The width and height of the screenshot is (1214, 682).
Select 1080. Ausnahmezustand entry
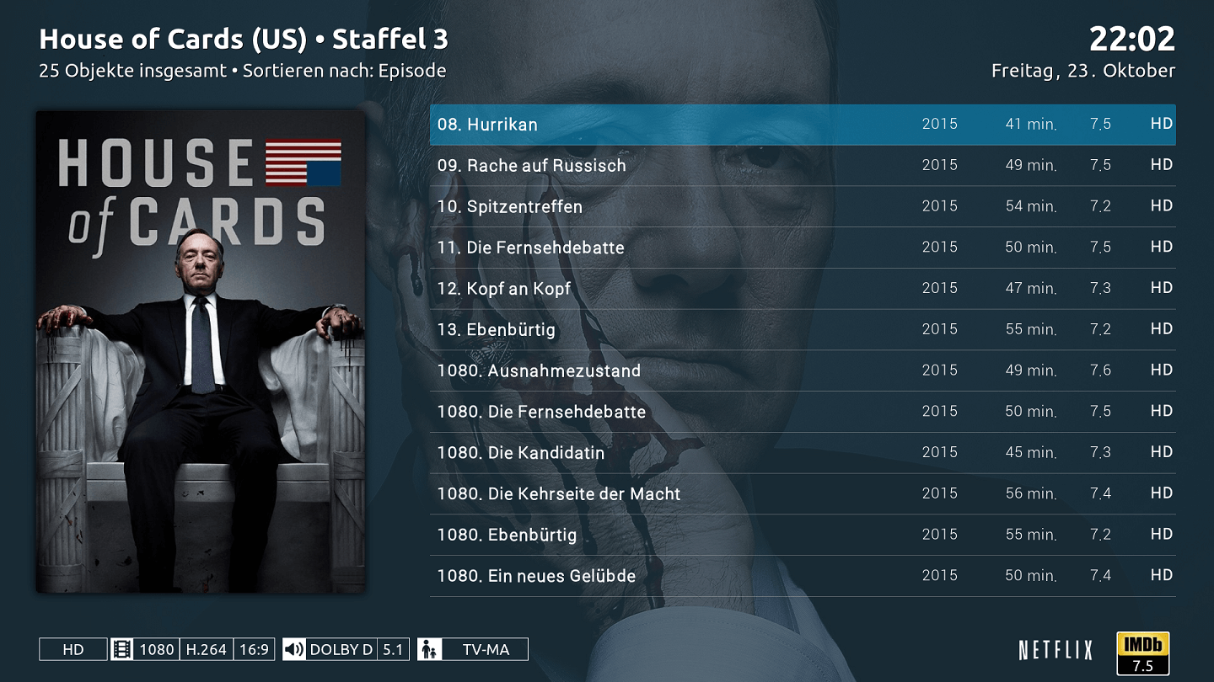pyautogui.click(x=803, y=370)
